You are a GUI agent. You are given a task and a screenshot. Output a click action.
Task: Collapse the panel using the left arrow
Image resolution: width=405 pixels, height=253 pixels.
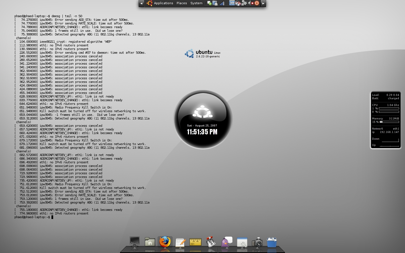tap(141, 3)
